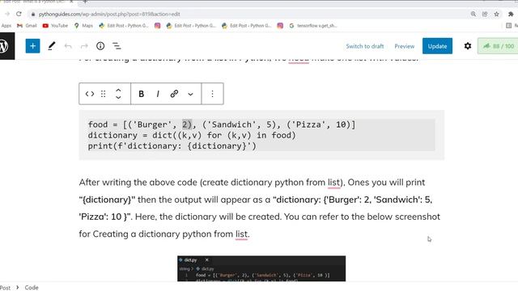Select the Tools pencil icon
The image size is (518, 291).
51,46
